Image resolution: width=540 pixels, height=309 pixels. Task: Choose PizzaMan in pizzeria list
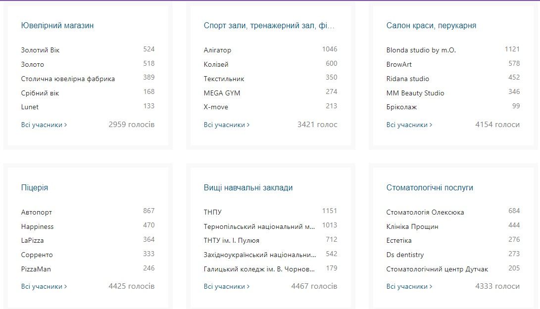[x=36, y=269]
